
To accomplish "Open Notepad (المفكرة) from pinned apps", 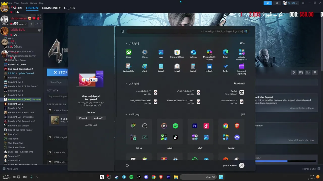I will (x=161, y=68).
